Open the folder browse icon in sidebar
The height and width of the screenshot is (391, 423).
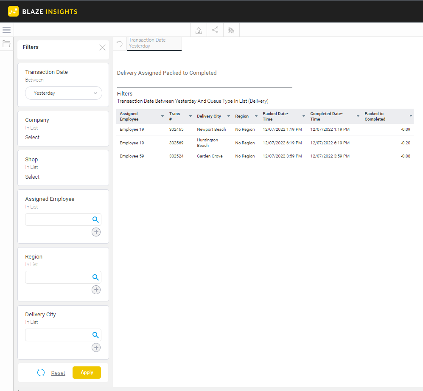[x=6, y=44]
